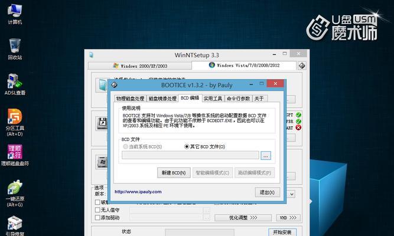
Task: Switch to the 实用工具 tab
Action: (x=213, y=99)
